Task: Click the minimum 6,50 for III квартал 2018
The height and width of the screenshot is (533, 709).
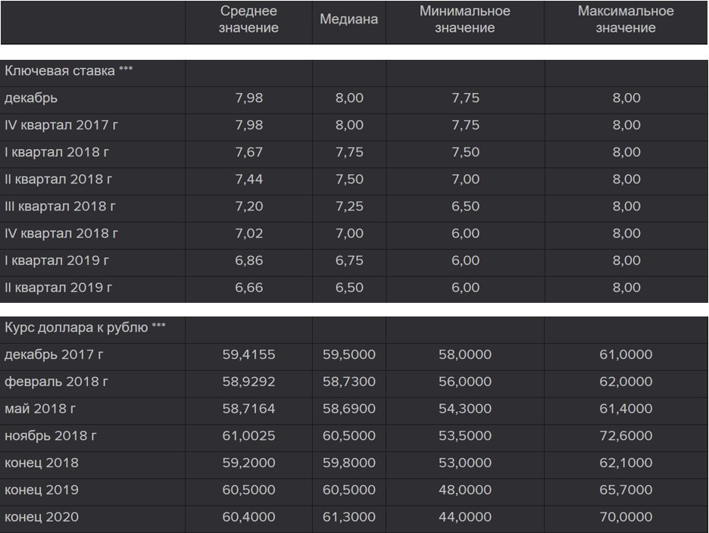Action: pyautogui.click(x=465, y=206)
